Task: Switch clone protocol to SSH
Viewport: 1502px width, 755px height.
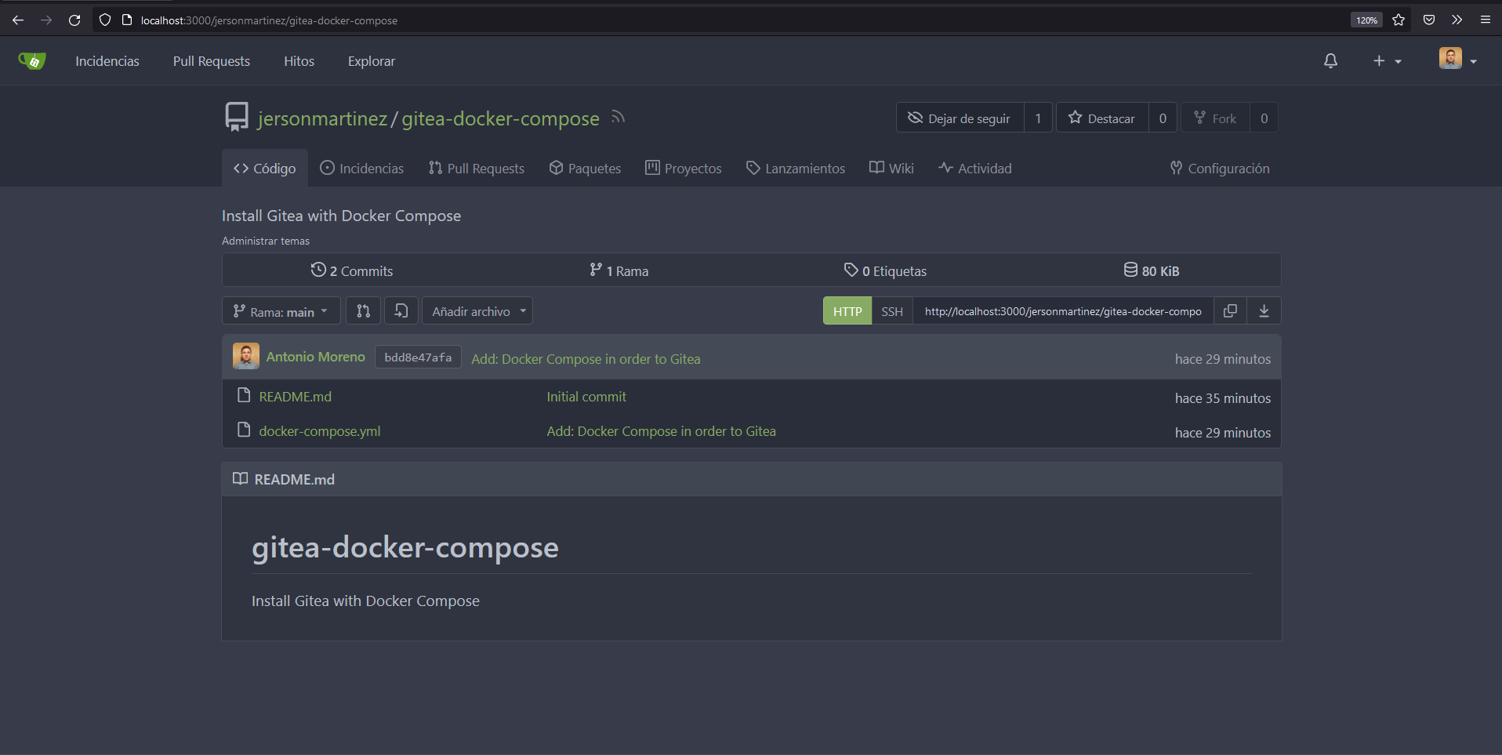Action: 891,310
